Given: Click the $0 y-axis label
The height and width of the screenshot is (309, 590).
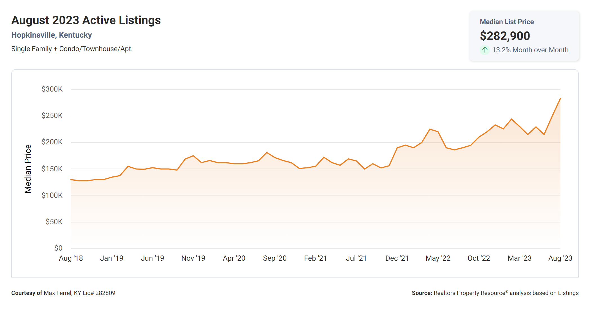Looking at the screenshot, I should (58, 248).
